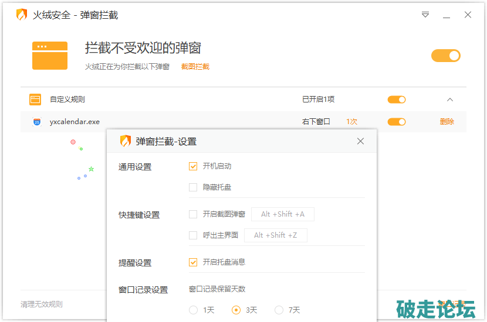487x322 pixels.
Task: Close the popup blocking settings dialog
Action: 360,141
